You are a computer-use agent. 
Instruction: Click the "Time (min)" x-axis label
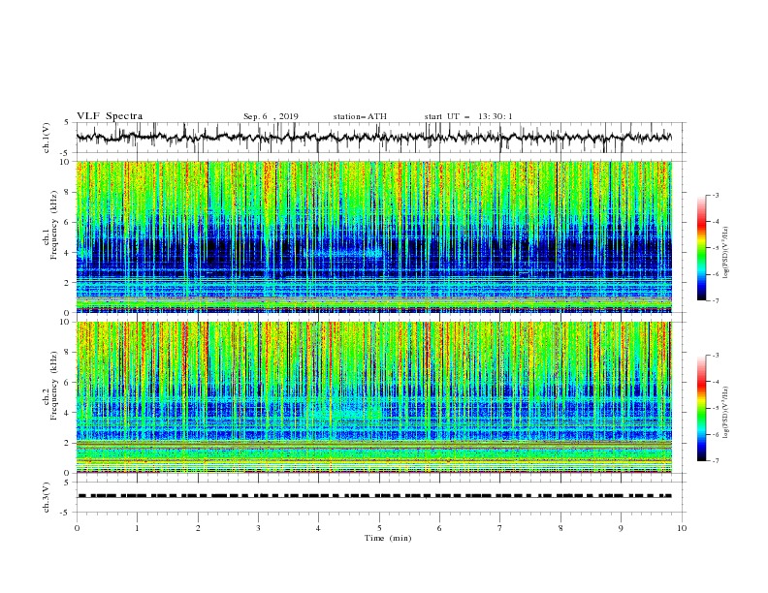388,538
